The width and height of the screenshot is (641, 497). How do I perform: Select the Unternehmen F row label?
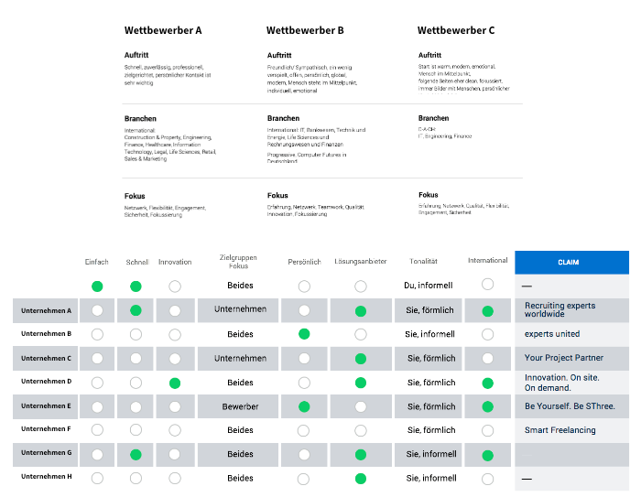click(x=46, y=428)
